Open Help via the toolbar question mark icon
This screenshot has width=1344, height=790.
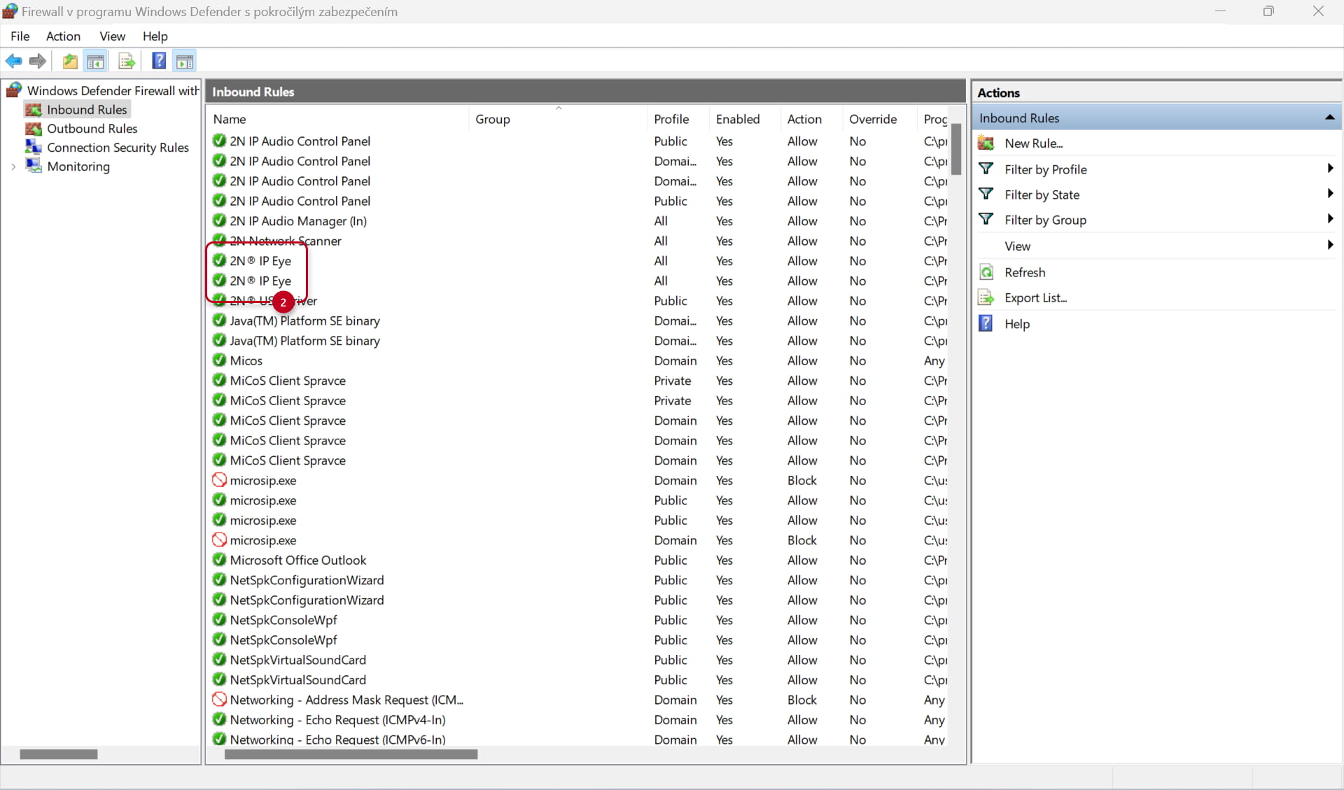point(159,62)
